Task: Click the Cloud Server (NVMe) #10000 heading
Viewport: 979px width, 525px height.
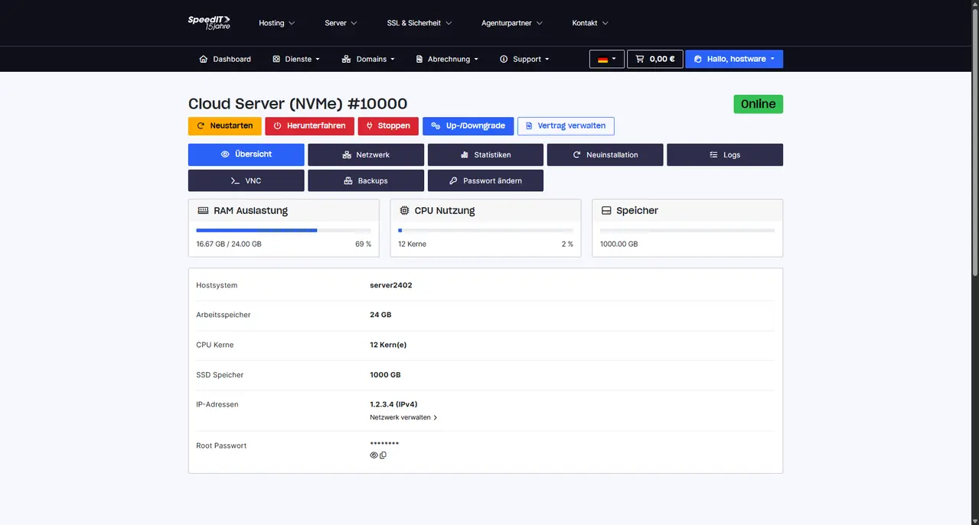Action: [298, 104]
